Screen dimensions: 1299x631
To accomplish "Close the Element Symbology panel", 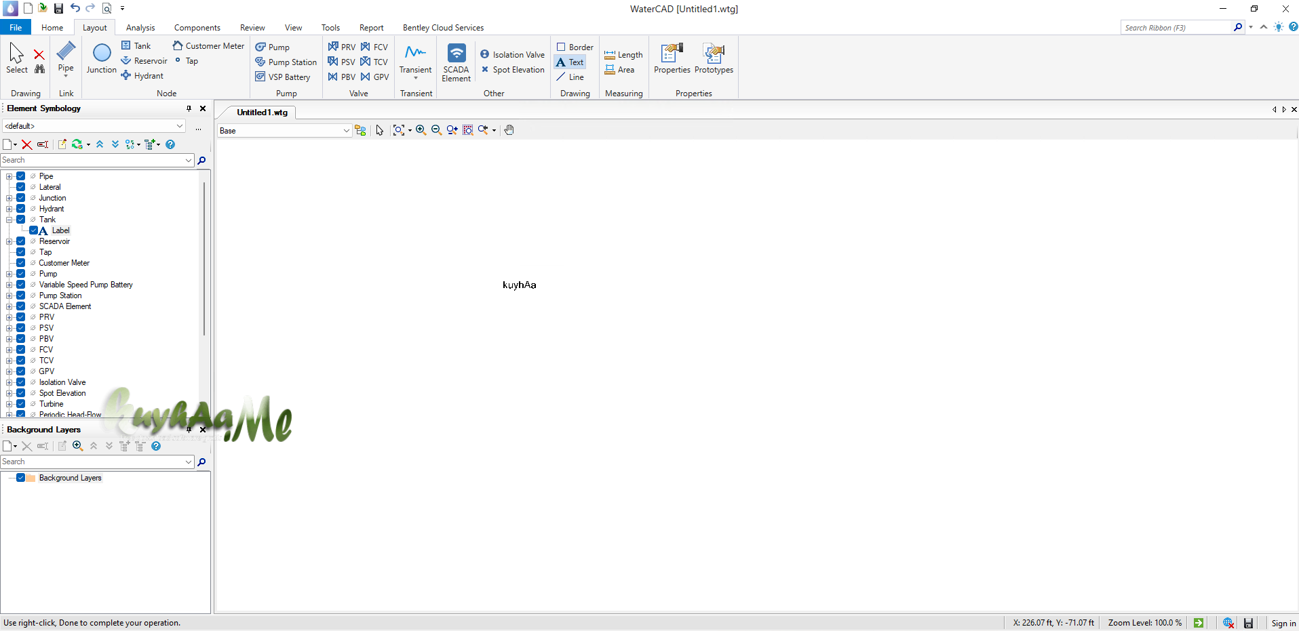I will pyautogui.click(x=203, y=108).
